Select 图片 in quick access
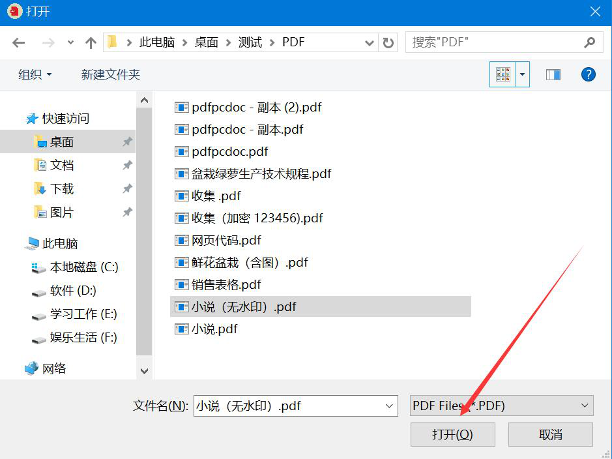 click(53, 212)
